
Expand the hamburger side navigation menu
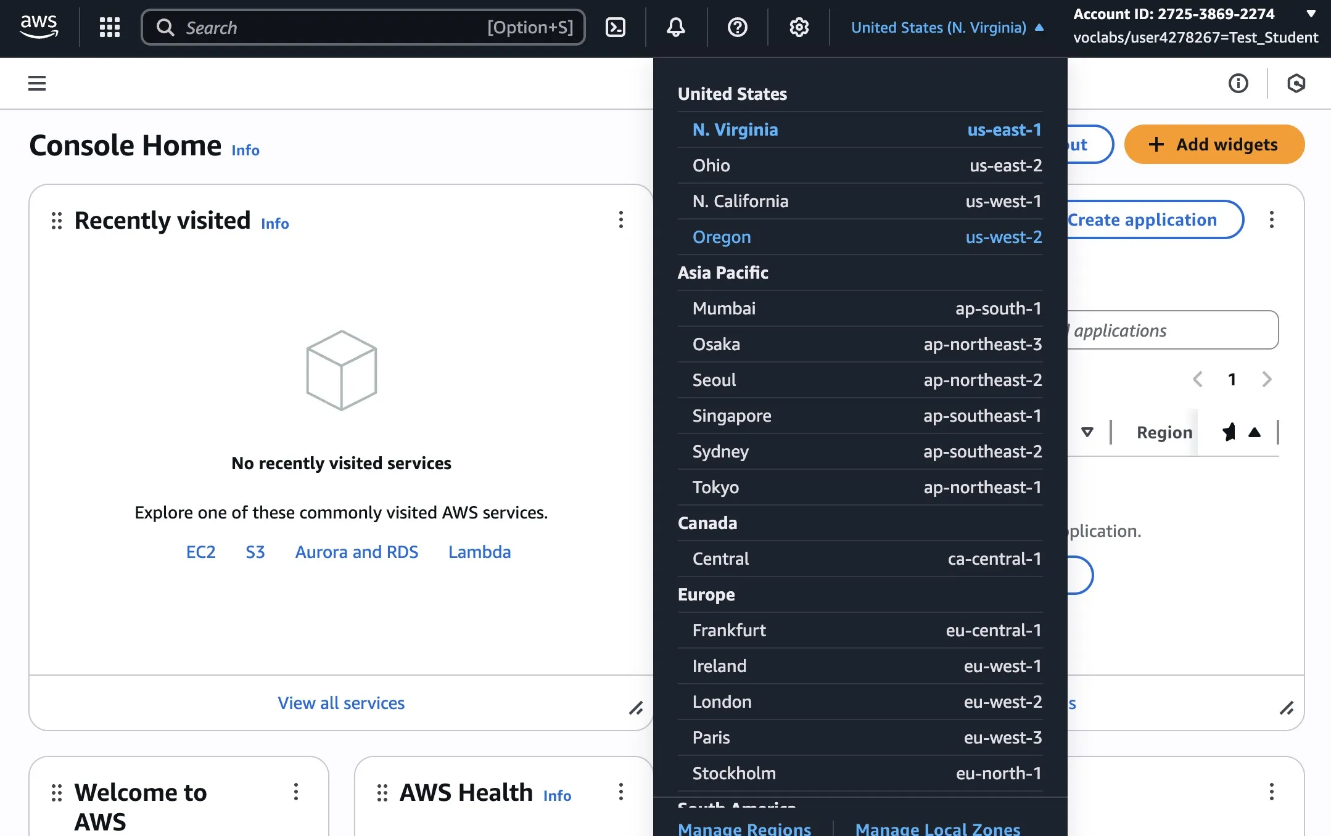tap(37, 83)
